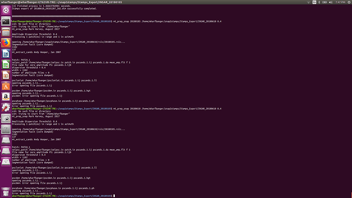
Task: Open the Amazon launcher icon
Action: click(6, 97)
